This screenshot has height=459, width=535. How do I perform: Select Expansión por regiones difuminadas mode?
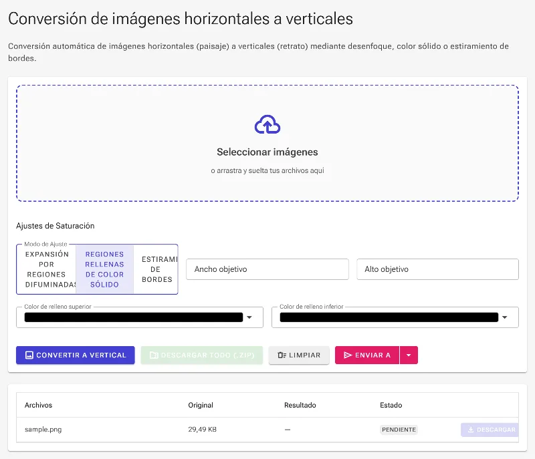46,269
